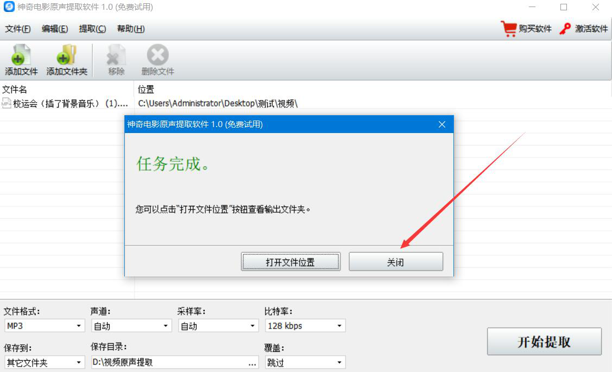Open the 128 kbps bitrate dropdown
This screenshot has height=372, width=612.
click(x=305, y=325)
